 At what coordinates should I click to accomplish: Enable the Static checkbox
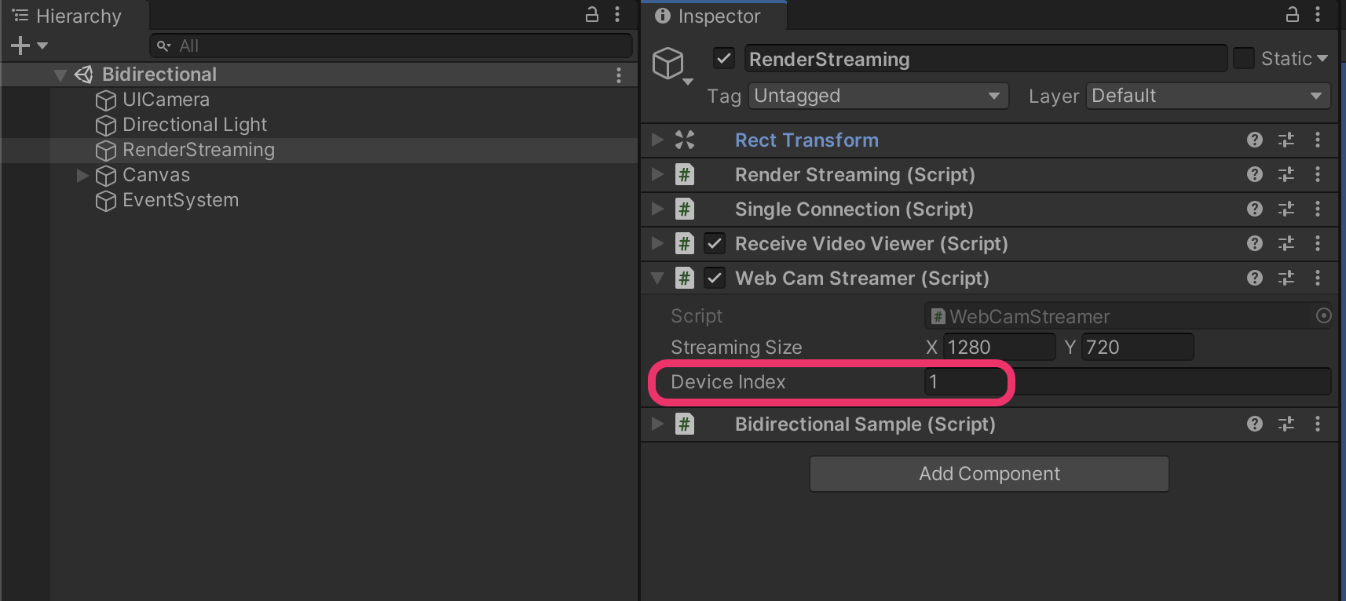(x=1243, y=59)
